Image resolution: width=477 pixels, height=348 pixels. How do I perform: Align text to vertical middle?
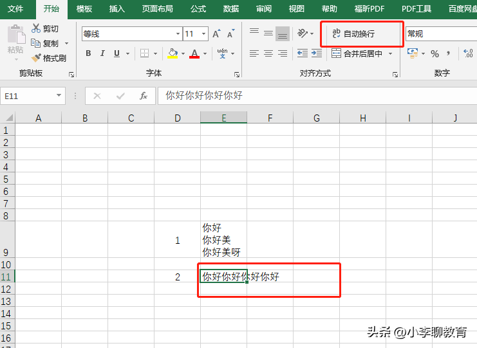268,33
